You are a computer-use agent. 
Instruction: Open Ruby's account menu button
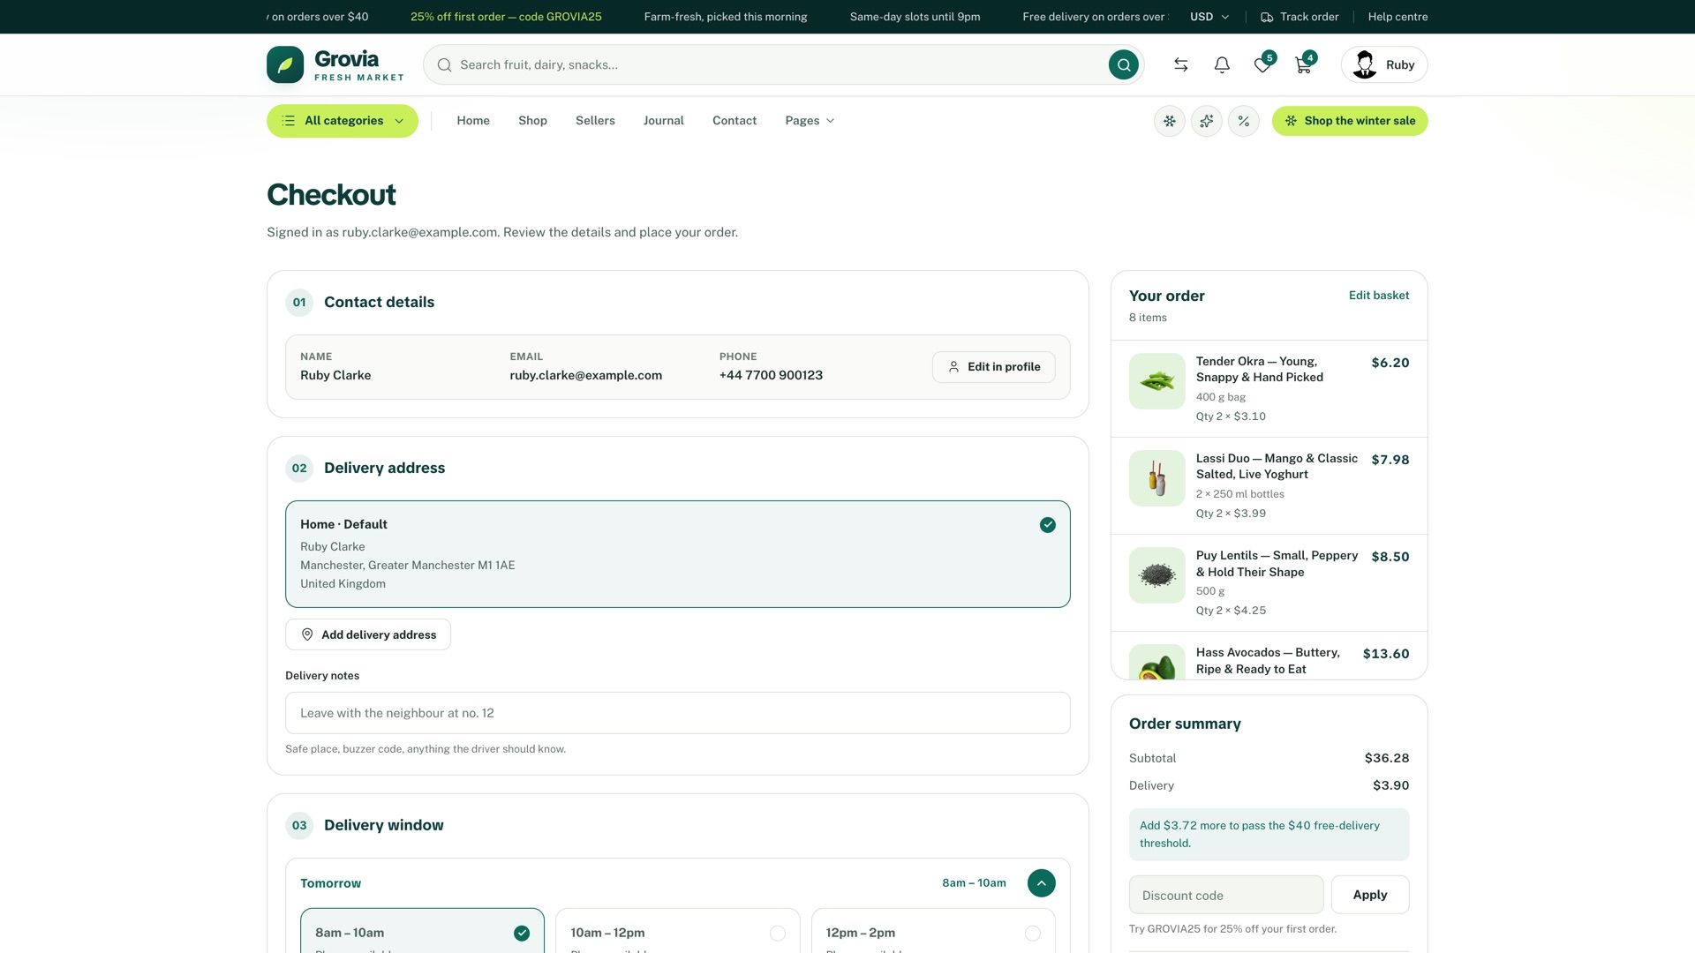point(1384,64)
